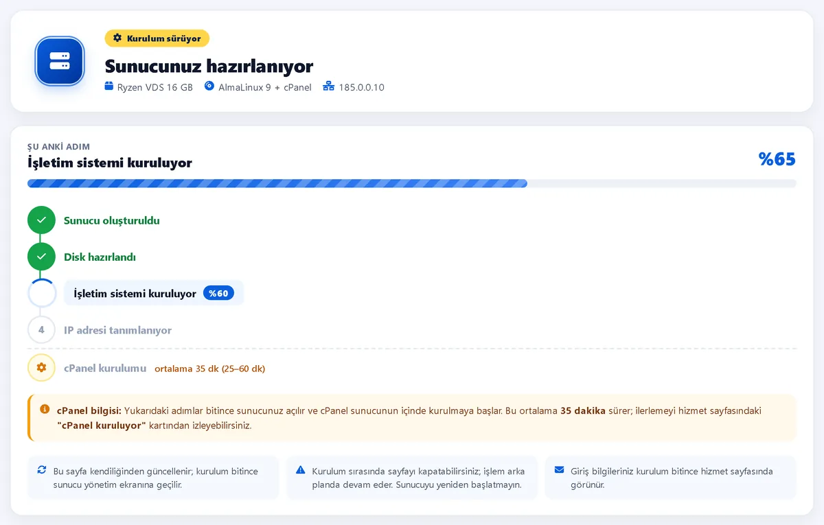Click the %65 overall progress value

click(x=777, y=159)
